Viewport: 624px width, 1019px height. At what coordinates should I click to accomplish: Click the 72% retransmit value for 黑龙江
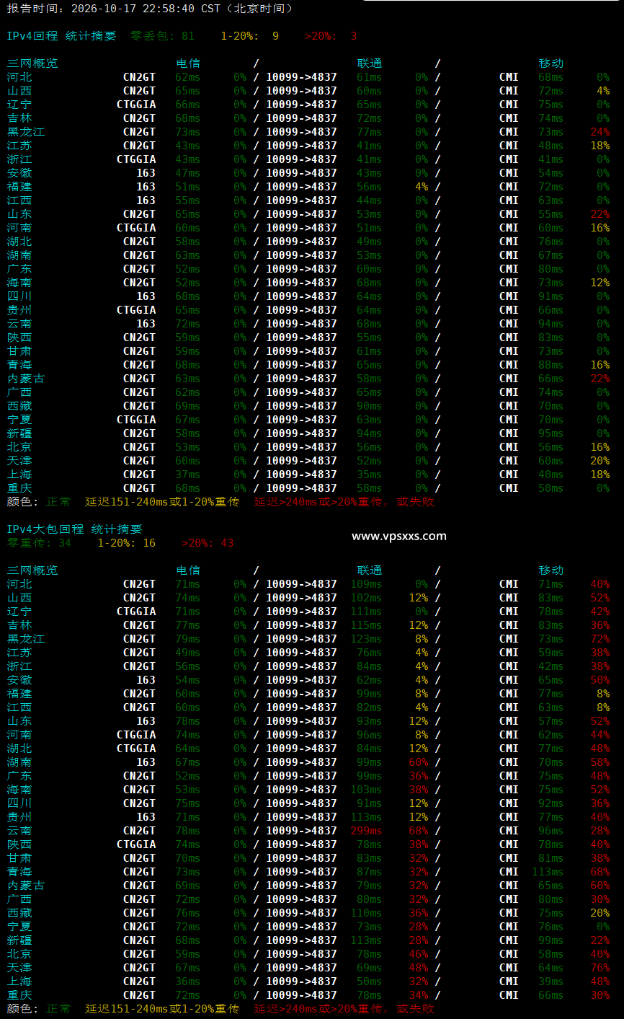tap(600, 639)
